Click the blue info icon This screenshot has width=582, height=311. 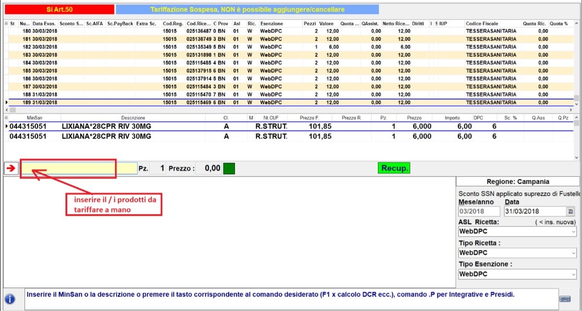(10, 299)
